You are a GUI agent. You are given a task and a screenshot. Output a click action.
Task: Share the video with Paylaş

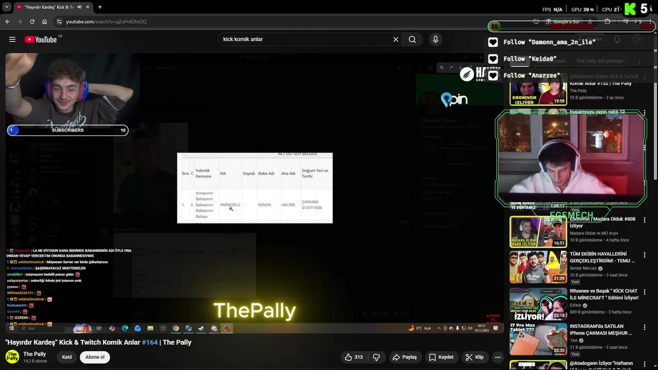tap(405, 357)
